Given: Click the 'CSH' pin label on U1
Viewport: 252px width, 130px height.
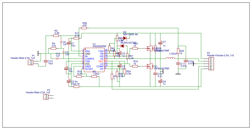Looking at the screenshot, I should point(101,51).
